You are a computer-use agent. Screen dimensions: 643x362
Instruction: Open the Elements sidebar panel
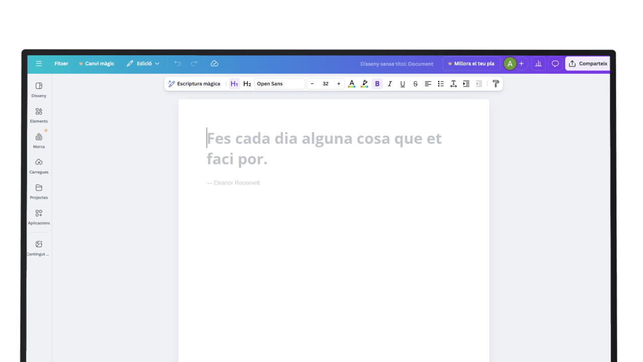39,115
